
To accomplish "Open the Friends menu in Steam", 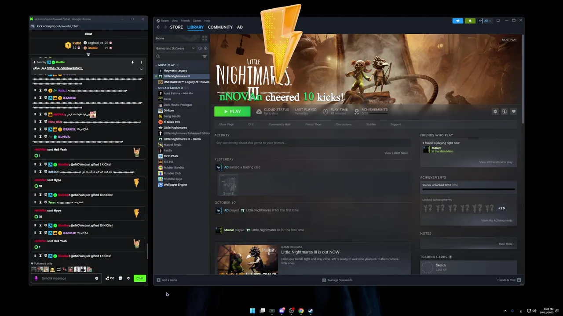I will point(185,21).
